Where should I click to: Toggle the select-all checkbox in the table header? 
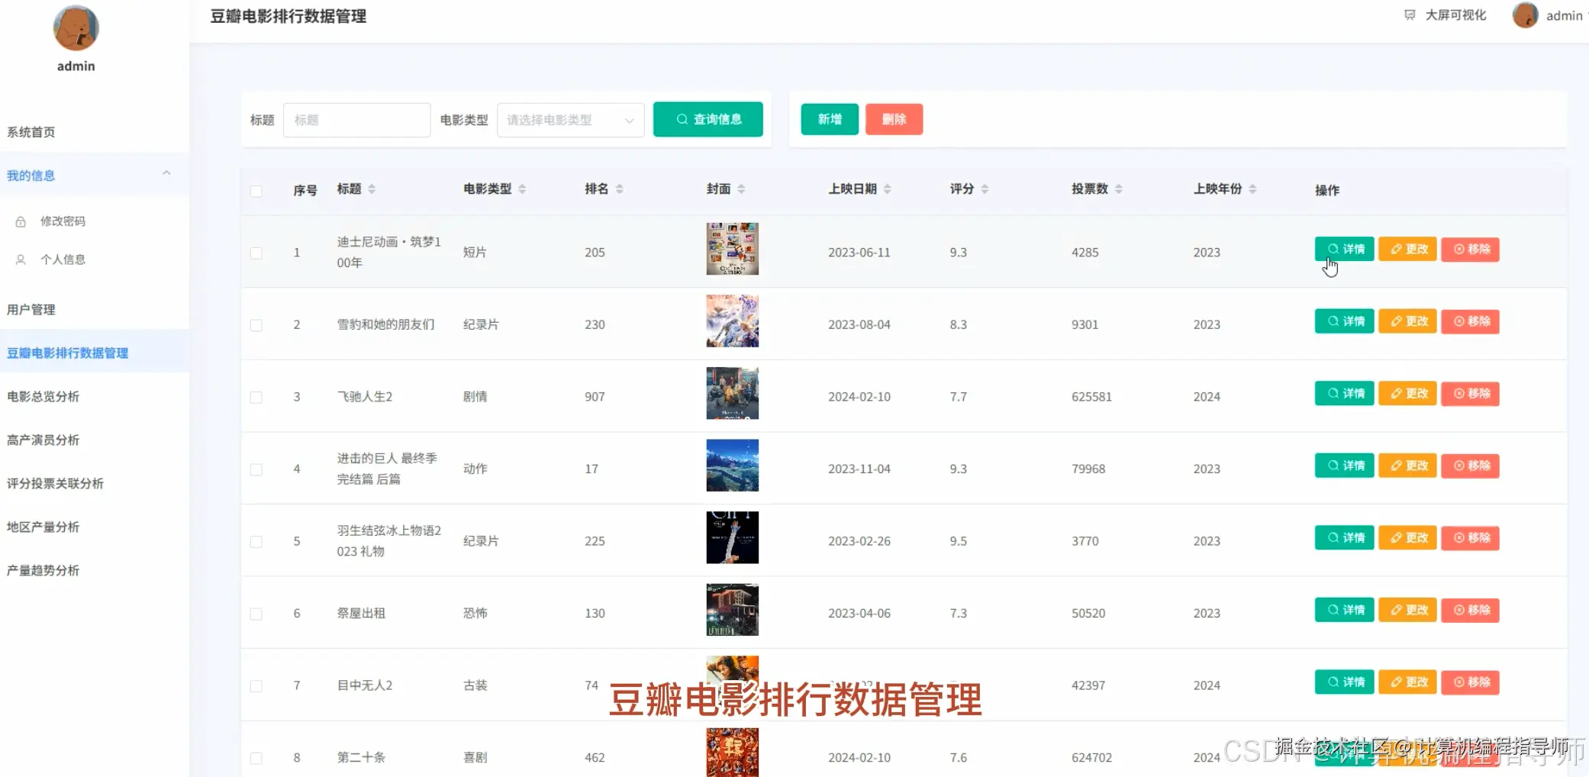[256, 192]
